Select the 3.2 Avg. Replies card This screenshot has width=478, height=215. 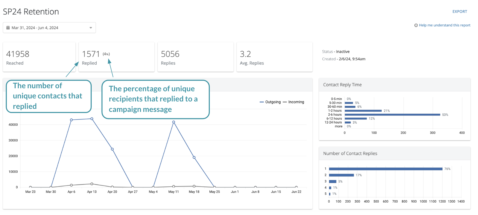pos(275,57)
